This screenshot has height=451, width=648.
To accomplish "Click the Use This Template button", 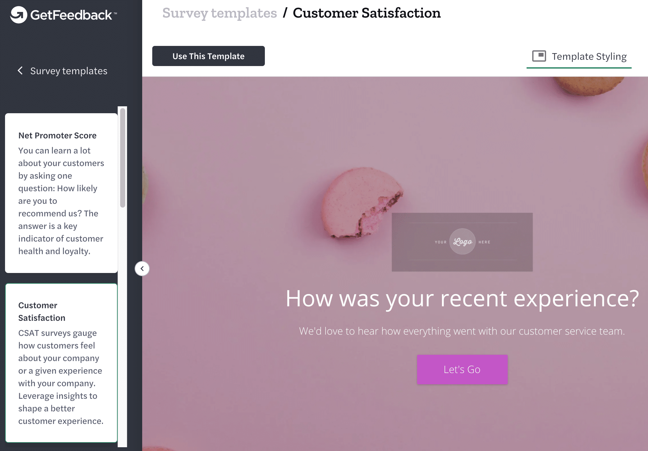I will (x=208, y=56).
